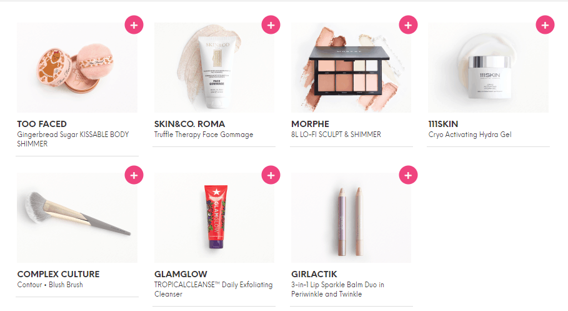
Task: Open Cryo Activating Hydra Gel link
Action: pyautogui.click(x=470, y=135)
